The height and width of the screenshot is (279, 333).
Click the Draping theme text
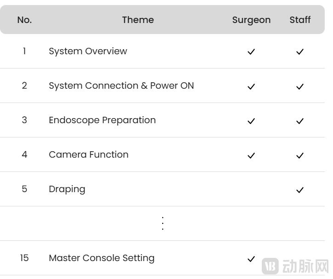click(x=67, y=189)
